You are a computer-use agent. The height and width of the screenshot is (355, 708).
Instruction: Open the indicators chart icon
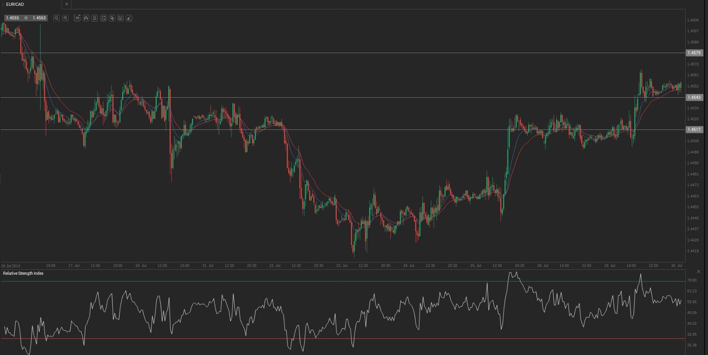[x=104, y=18]
